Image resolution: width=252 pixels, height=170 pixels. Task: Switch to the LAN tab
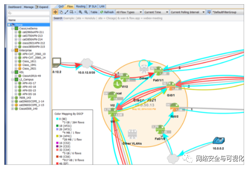pos(102,7)
